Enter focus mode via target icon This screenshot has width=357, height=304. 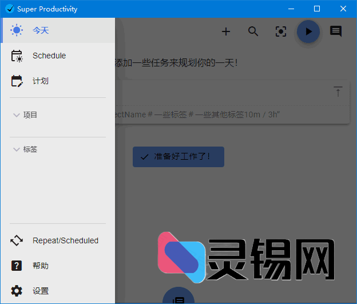click(x=281, y=31)
